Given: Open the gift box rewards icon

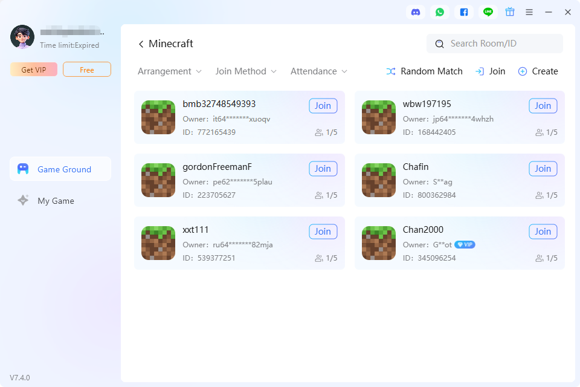Looking at the screenshot, I should (510, 12).
